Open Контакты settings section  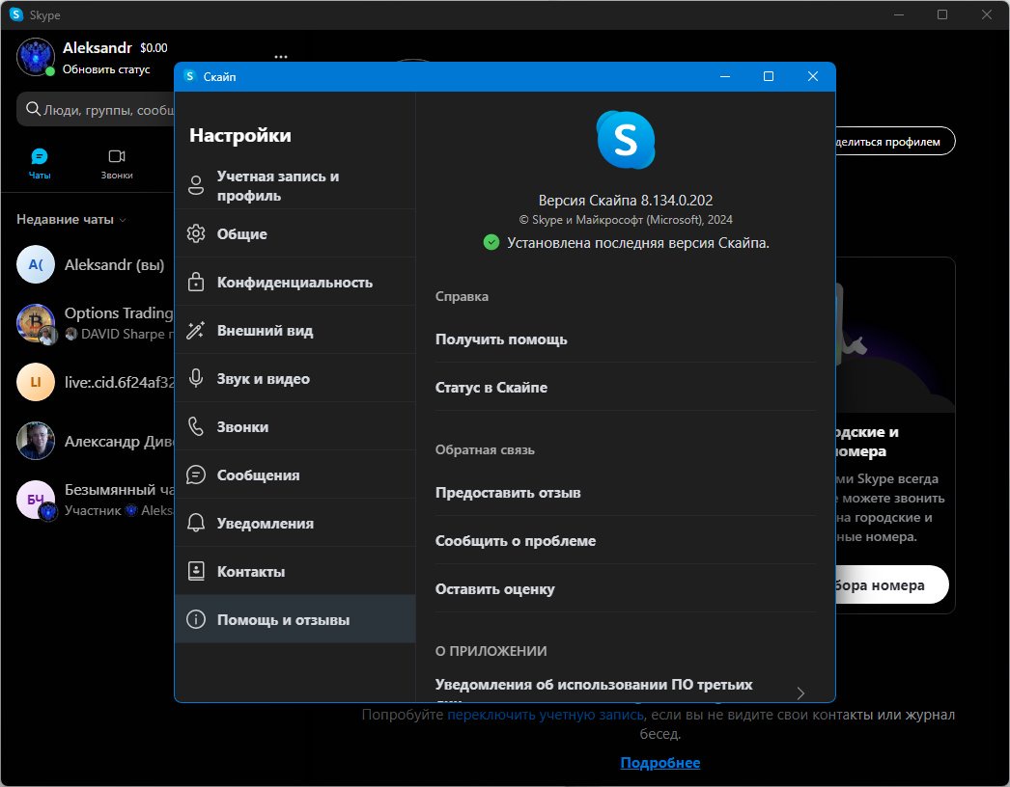[295, 571]
